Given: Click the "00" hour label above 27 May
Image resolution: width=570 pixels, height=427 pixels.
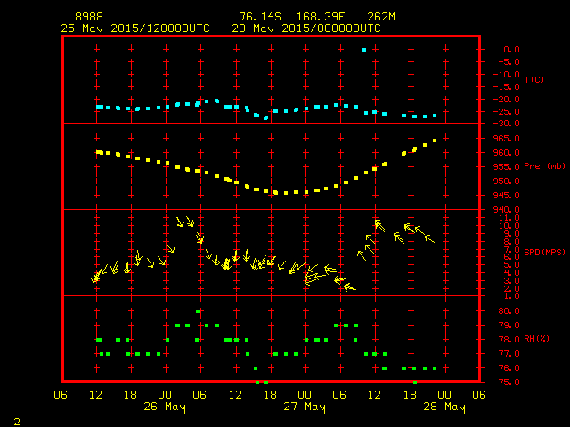Looking at the screenshot, I should click(305, 395).
